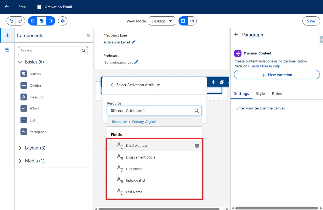Click the Save button
The height and width of the screenshot is (210, 323).
tap(311, 21)
